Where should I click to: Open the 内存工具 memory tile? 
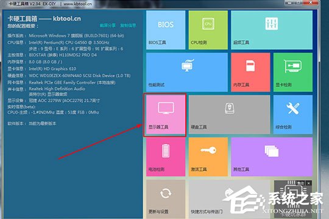250,72
